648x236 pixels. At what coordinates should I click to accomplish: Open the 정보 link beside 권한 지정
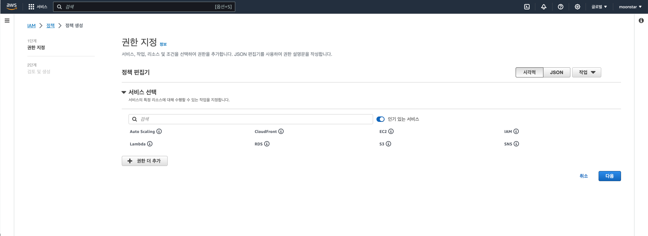coord(163,44)
